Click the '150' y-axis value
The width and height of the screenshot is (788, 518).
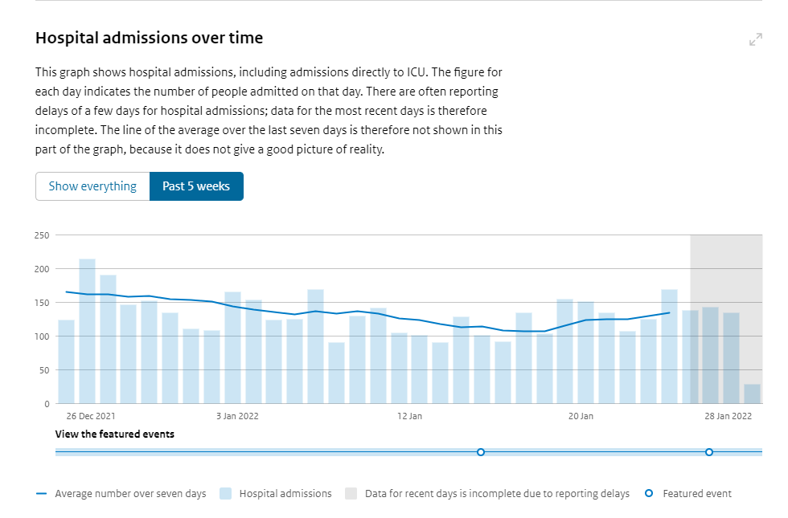42,303
